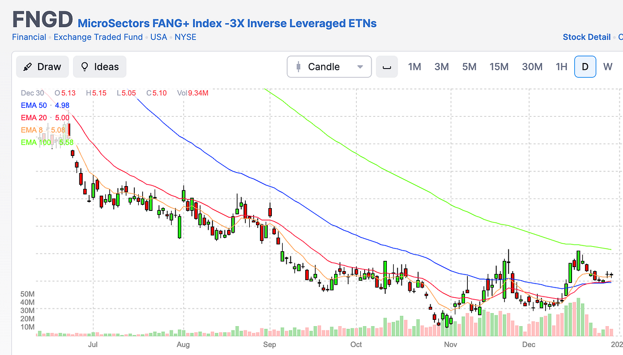
Task: Switch to W weekly interval
Action: coord(608,67)
